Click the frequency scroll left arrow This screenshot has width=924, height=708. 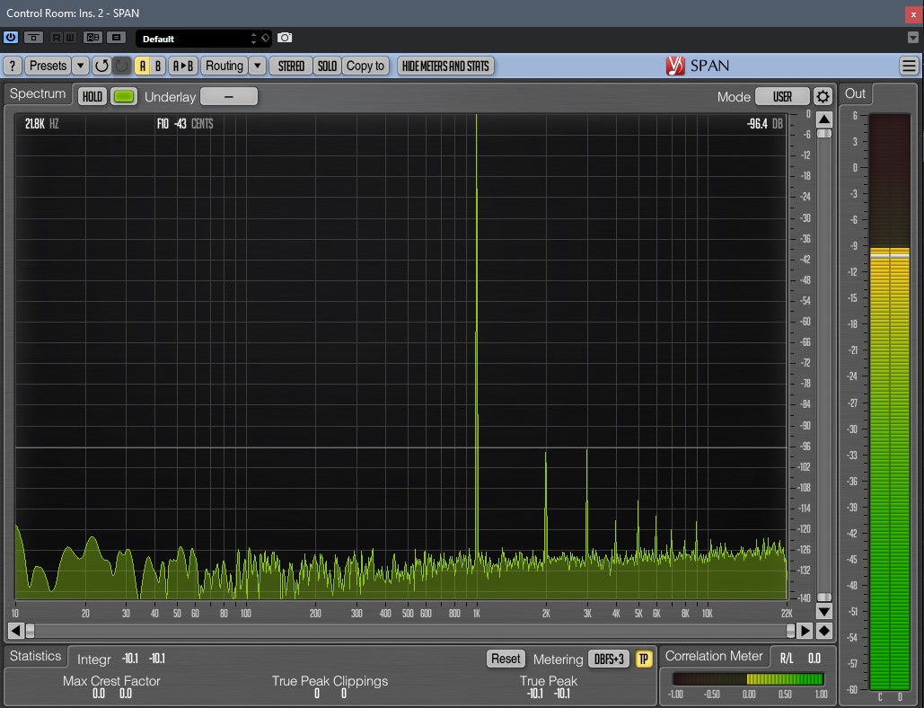[x=16, y=631]
